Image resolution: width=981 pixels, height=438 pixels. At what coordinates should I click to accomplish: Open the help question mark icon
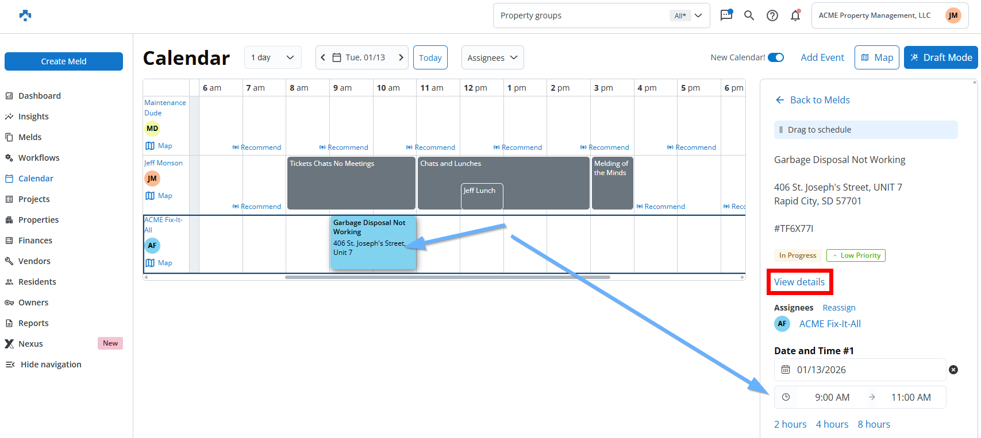[772, 15]
